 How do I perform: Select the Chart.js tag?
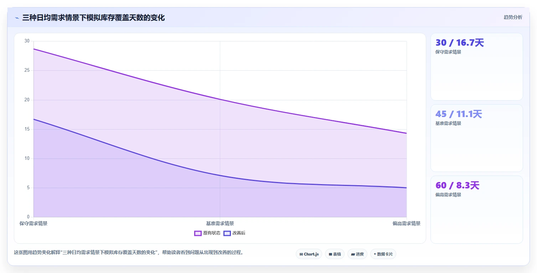[x=309, y=254]
